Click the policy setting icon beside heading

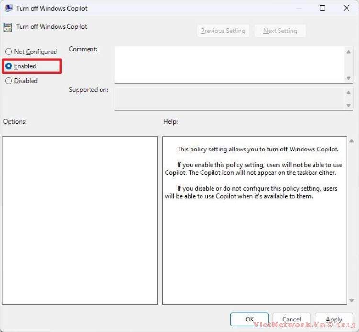[8, 28]
